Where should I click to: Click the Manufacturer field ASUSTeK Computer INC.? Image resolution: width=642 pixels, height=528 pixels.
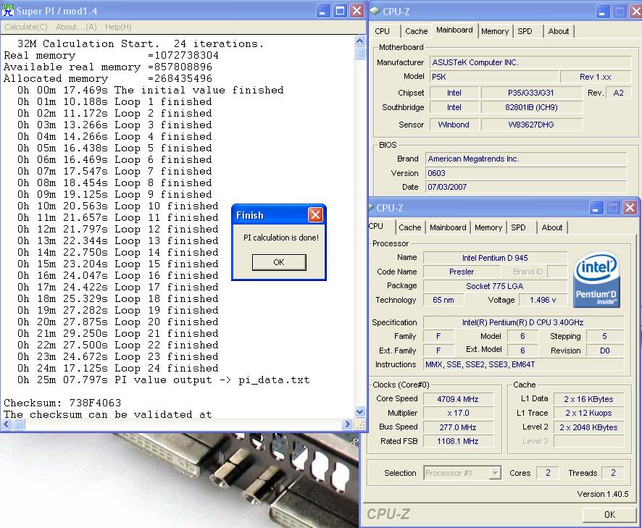coord(530,62)
